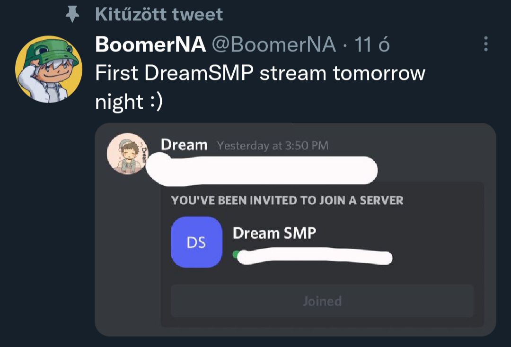Viewport: 511px width, 347px height.
Task: Click Dream's Discord avatar in embedded image
Action: (x=127, y=153)
